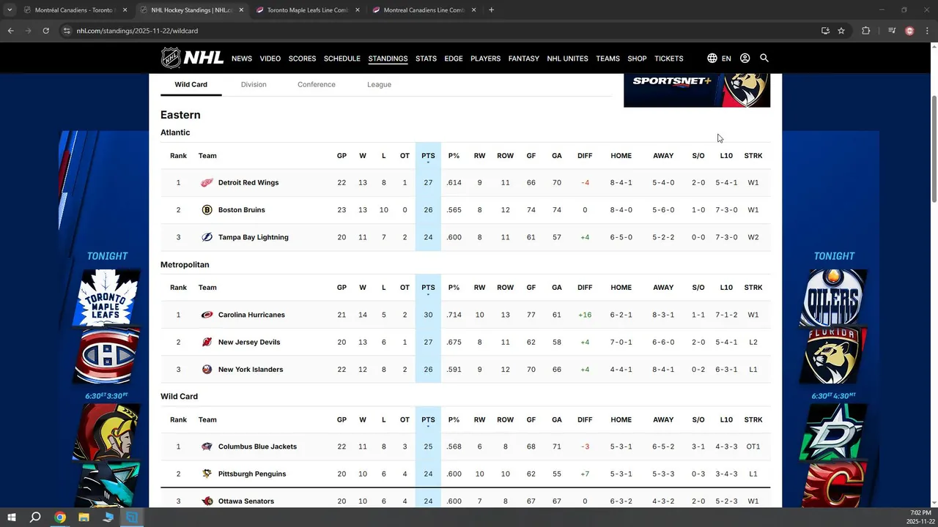
Task: Click the Chrome profile avatar
Action: point(909,31)
